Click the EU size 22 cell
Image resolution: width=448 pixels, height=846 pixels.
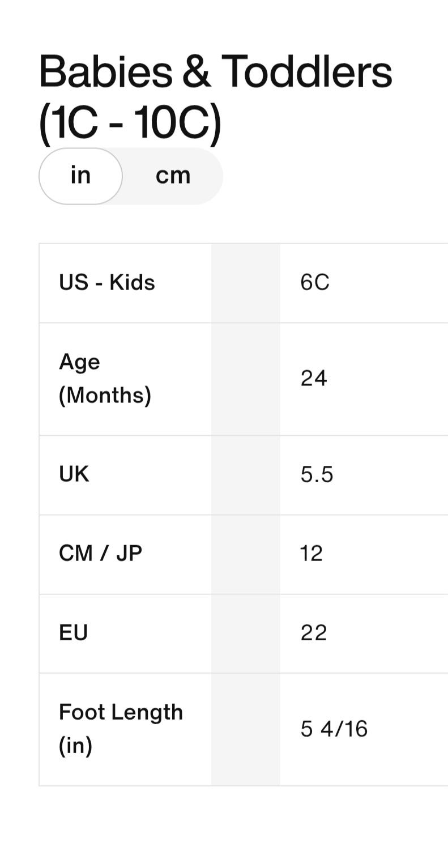click(314, 633)
